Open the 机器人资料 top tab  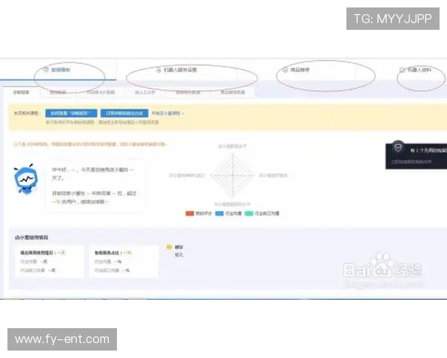[x=416, y=70]
